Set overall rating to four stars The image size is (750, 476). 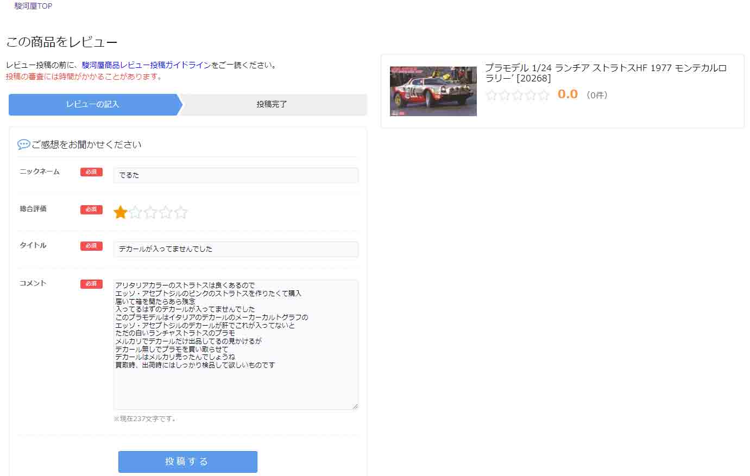pyautogui.click(x=166, y=212)
